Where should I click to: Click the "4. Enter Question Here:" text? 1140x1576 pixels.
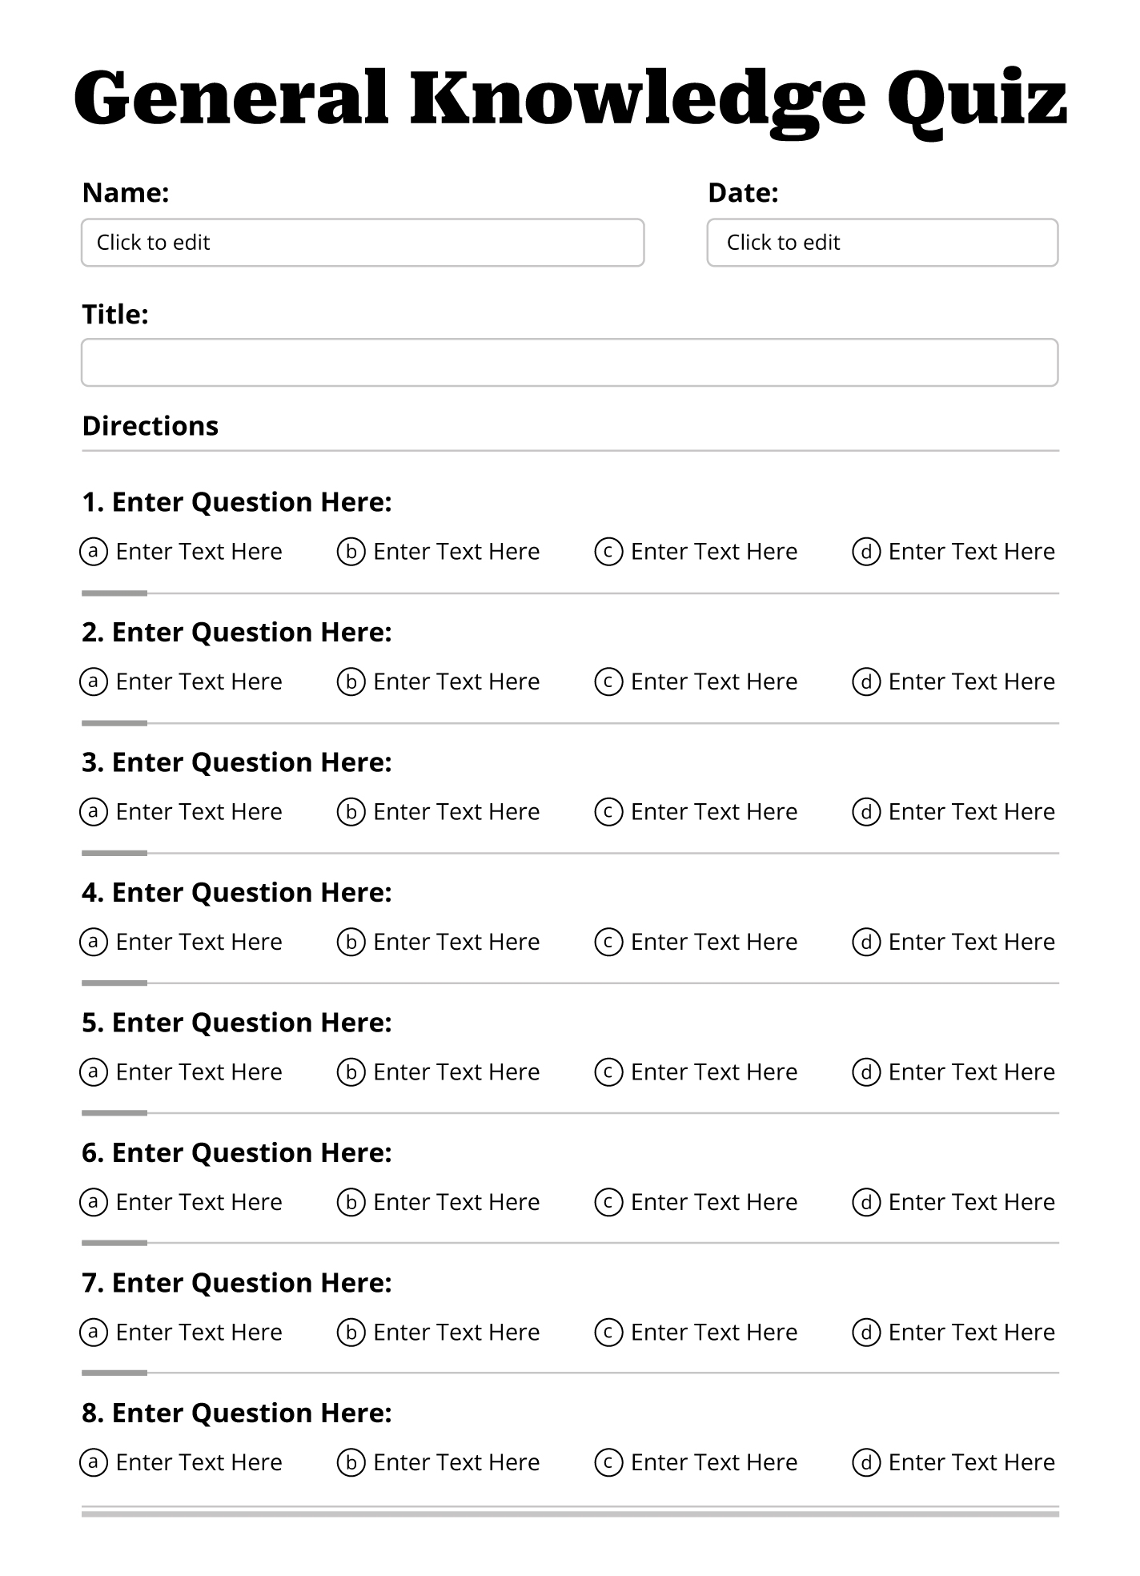pyautogui.click(x=237, y=892)
